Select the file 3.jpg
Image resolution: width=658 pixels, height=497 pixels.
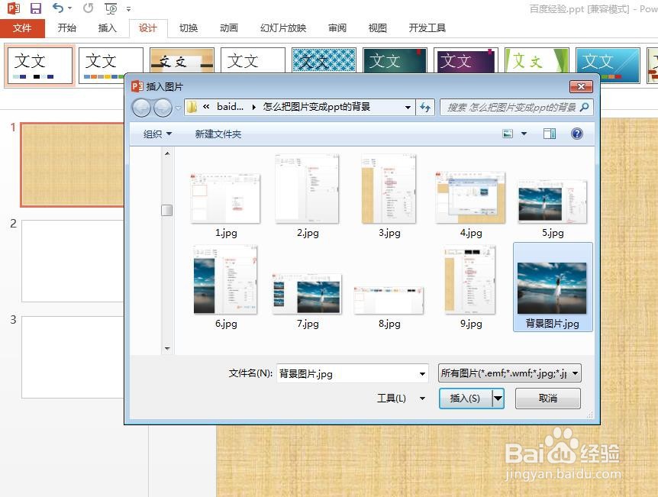coord(389,197)
